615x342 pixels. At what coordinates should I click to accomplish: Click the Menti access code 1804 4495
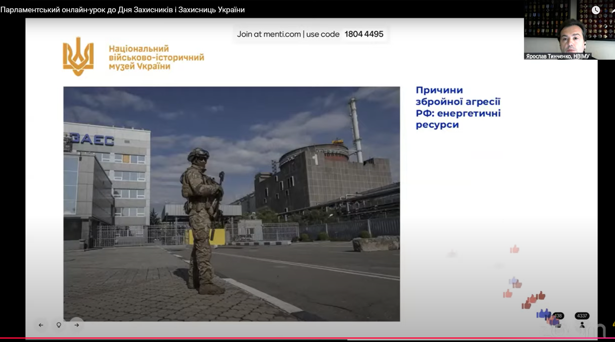pos(364,34)
